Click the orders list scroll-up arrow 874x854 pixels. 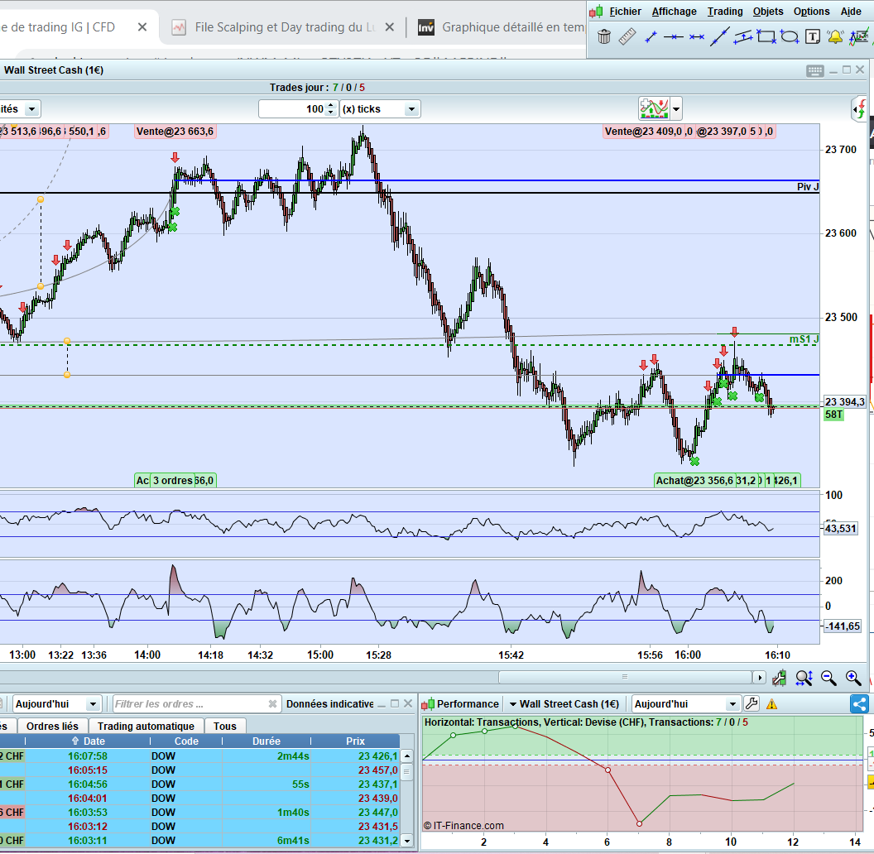click(x=407, y=756)
